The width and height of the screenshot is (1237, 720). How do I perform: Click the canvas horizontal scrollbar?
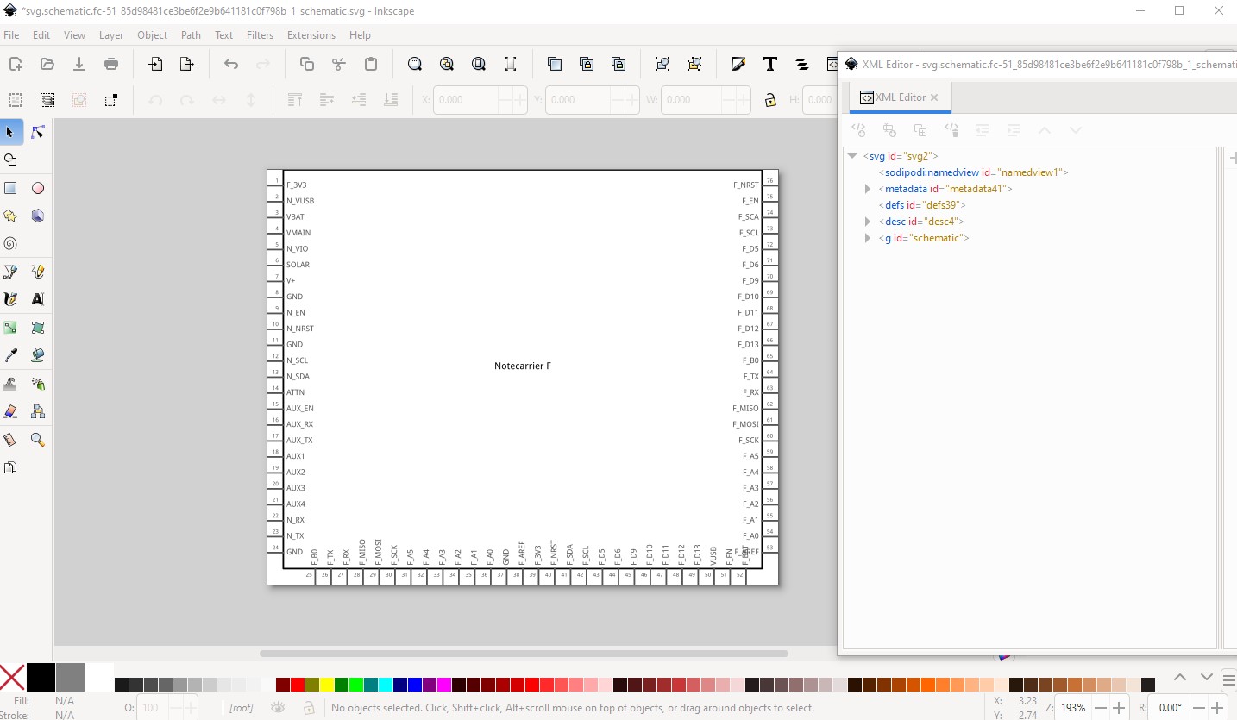(524, 654)
